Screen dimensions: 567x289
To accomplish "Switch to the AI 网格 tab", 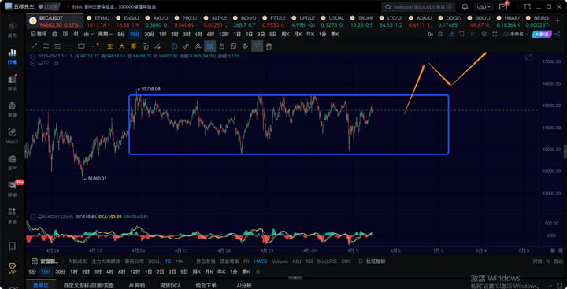I will point(137,285).
